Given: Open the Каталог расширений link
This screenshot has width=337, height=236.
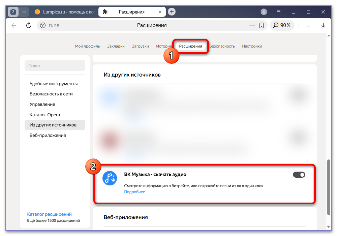Looking at the screenshot, I should pyautogui.click(x=49, y=214).
